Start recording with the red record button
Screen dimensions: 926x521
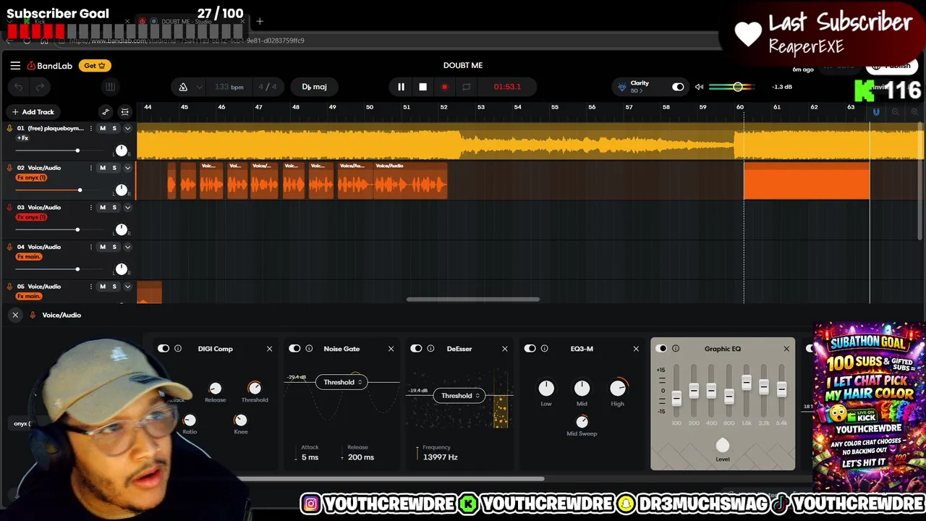(444, 87)
